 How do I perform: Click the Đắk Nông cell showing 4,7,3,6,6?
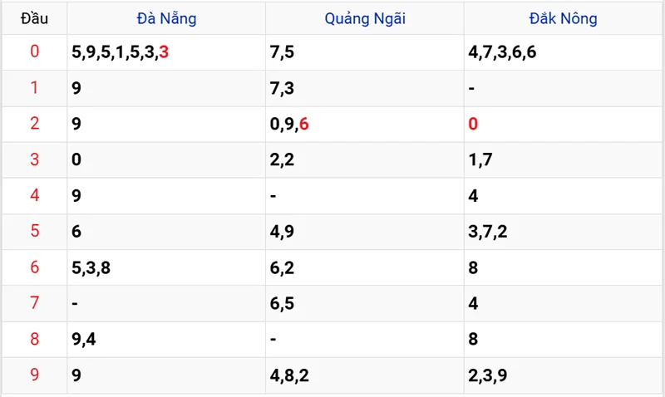click(x=502, y=53)
